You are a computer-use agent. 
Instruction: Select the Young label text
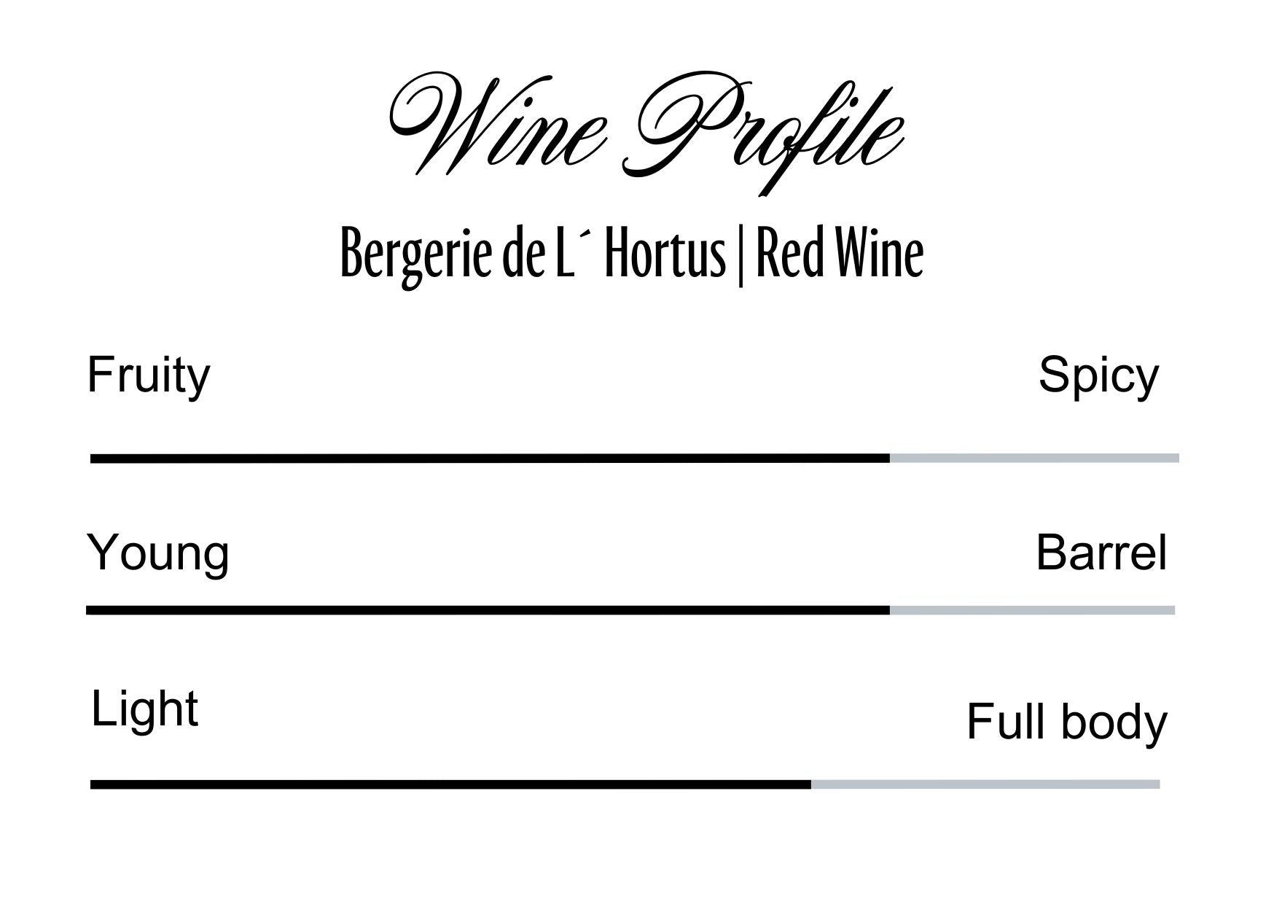pos(158,553)
